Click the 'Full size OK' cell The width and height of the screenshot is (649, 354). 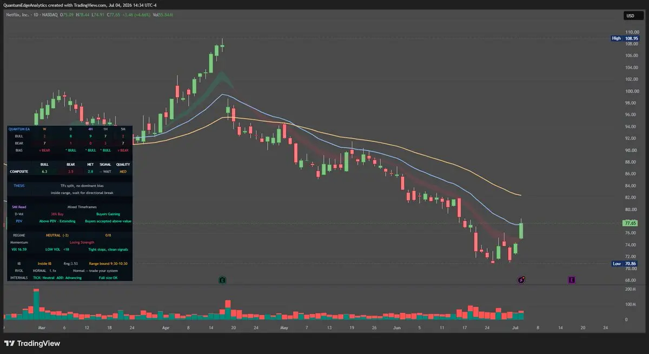tap(108, 277)
